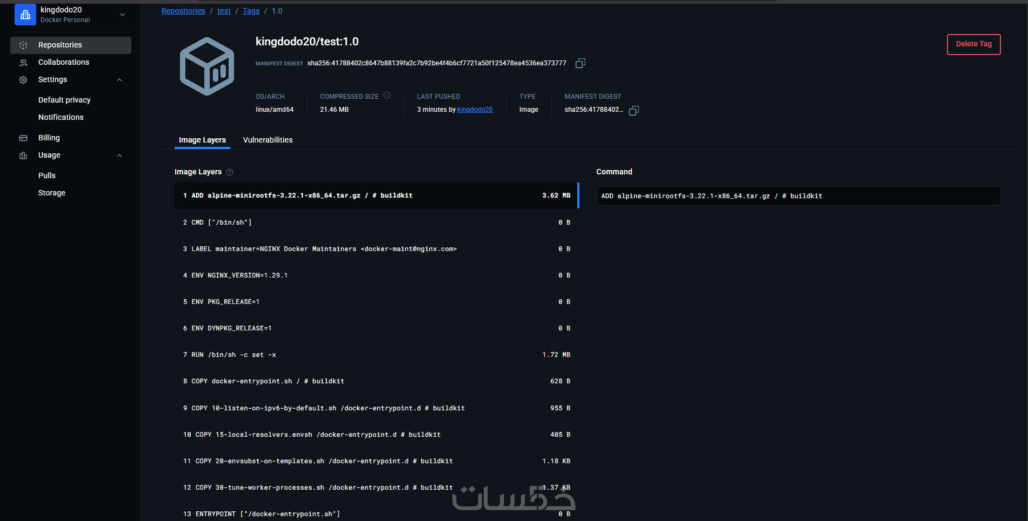Open Notifications settings
The height and width of the screenshot is (521, 1028).
[61, 117]
